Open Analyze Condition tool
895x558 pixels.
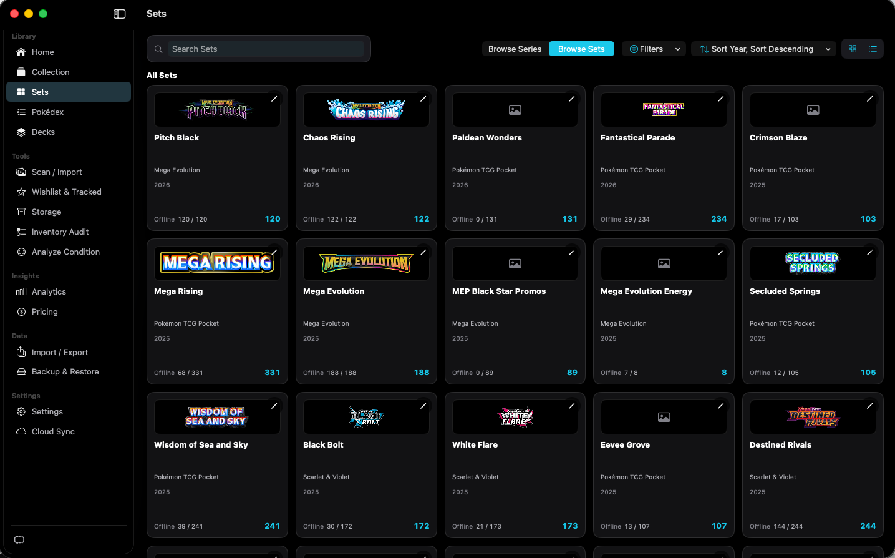point(69,252)
